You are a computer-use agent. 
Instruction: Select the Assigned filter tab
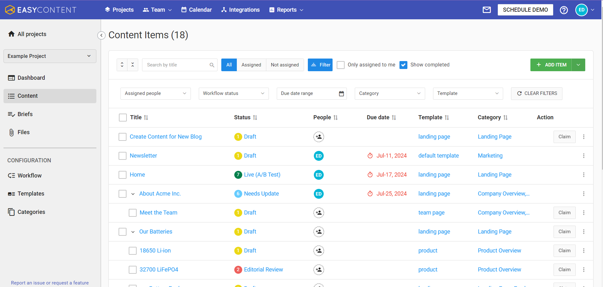(x=251, y=65)
